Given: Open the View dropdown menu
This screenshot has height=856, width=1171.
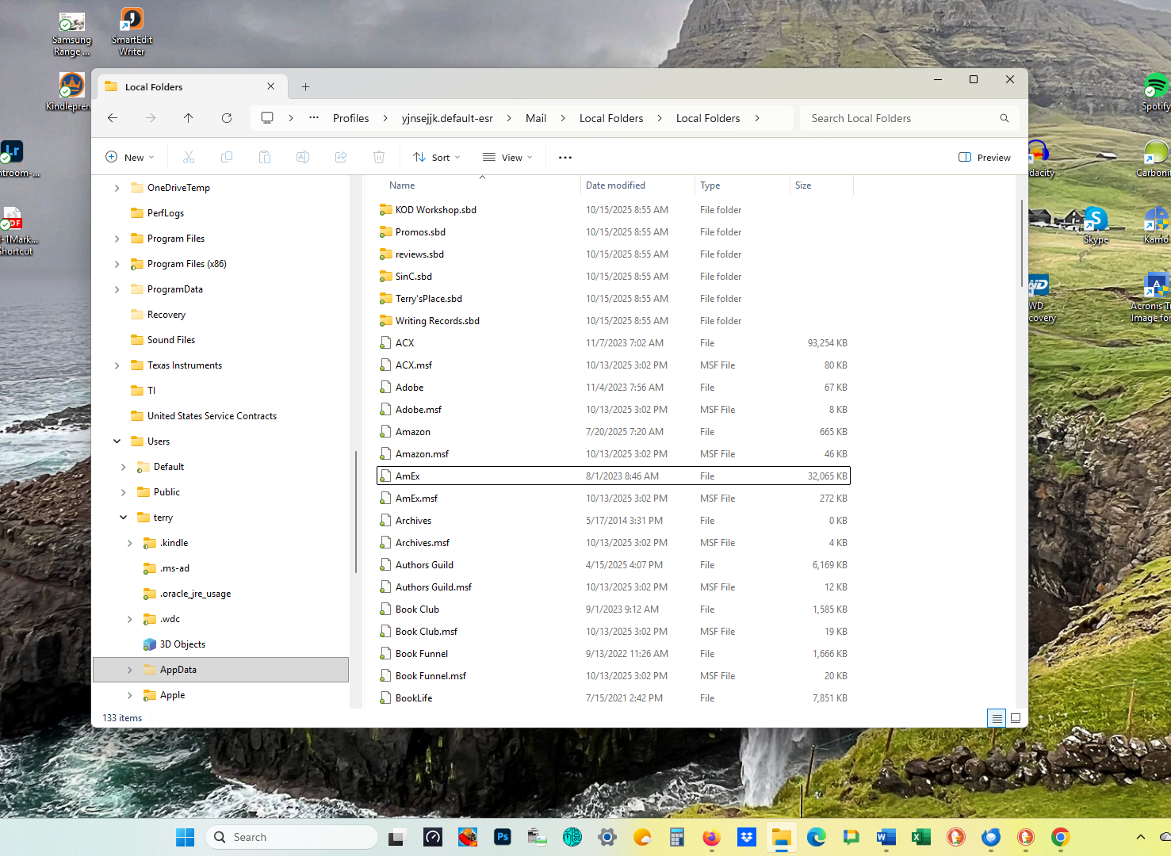Looking at the screenshot, I should coord(507,157).
